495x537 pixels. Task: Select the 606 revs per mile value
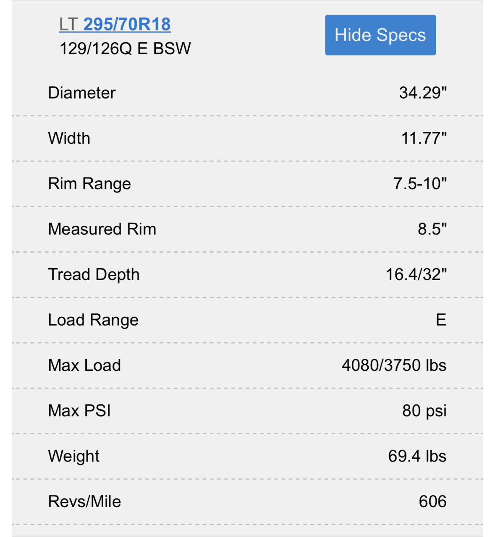(x=432, y=502)
